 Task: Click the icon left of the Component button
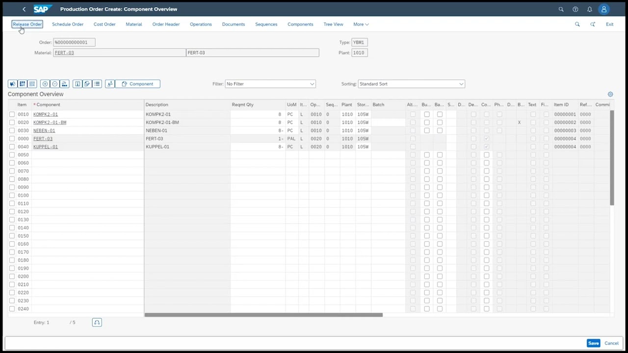pyautogui.click(x=110, y=84)
